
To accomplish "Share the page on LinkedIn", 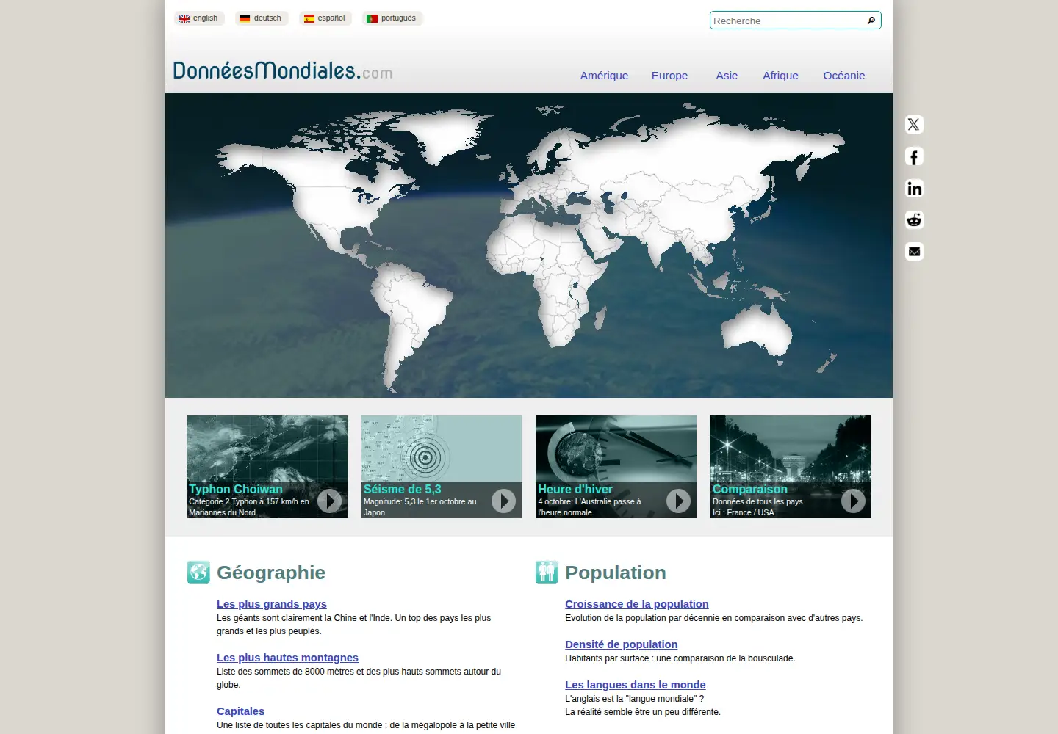I will pos(914,189).
